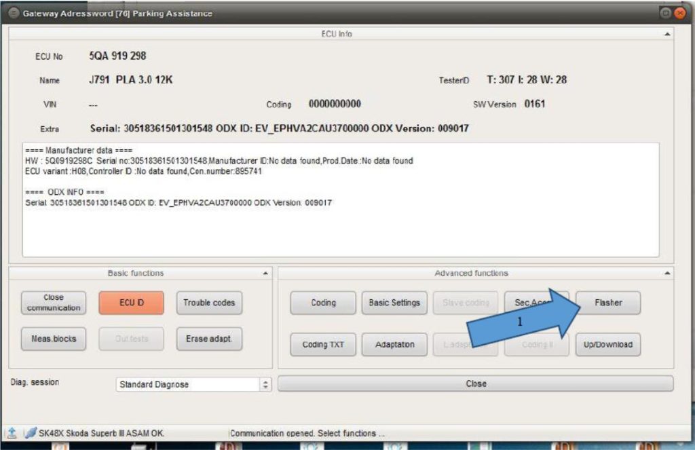The width and height of the screenshot is (695, 450).
Task: Launch the Flasher tool
Action: pos(608,303)
